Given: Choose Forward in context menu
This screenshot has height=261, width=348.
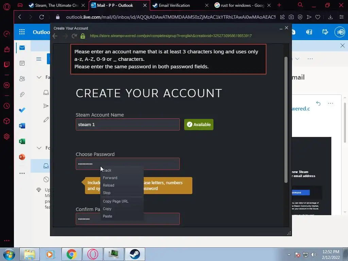Looking at the screenshot, I should tap(122, 178).
